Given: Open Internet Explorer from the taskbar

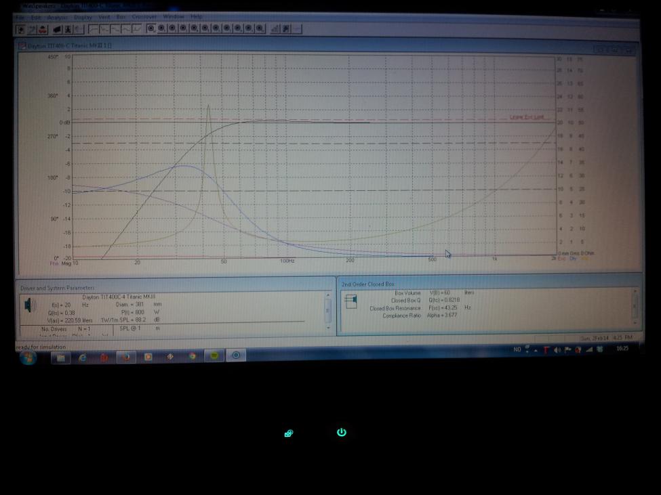Looking at the screenshot, I should click(x=83, y=358).
